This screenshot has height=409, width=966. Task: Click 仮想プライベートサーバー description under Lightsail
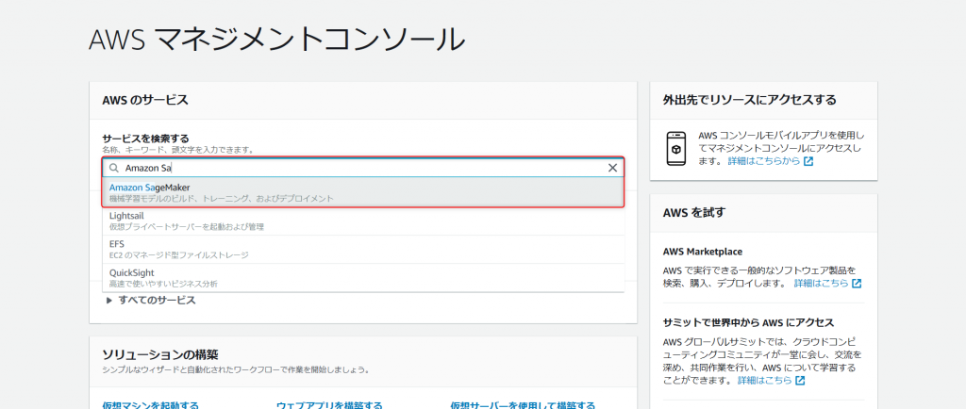point(187,227)
